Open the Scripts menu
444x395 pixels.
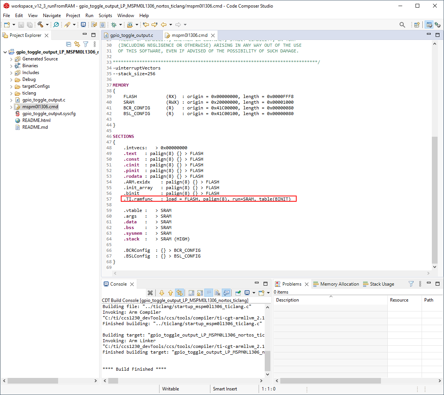click(105, 16)
